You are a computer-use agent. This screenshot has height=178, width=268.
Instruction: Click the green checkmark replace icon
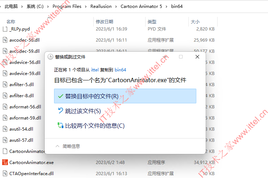tap(61, 96)
